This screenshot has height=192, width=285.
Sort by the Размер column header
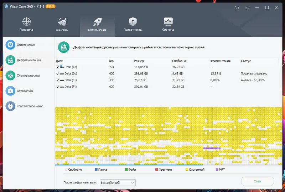click(x=139, y=61)
